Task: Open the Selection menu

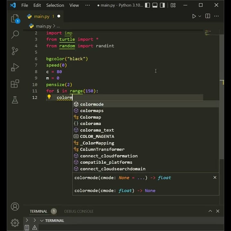Action: (x=55, y=5)
